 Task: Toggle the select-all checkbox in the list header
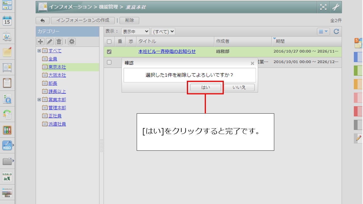(x=109, y=42)
